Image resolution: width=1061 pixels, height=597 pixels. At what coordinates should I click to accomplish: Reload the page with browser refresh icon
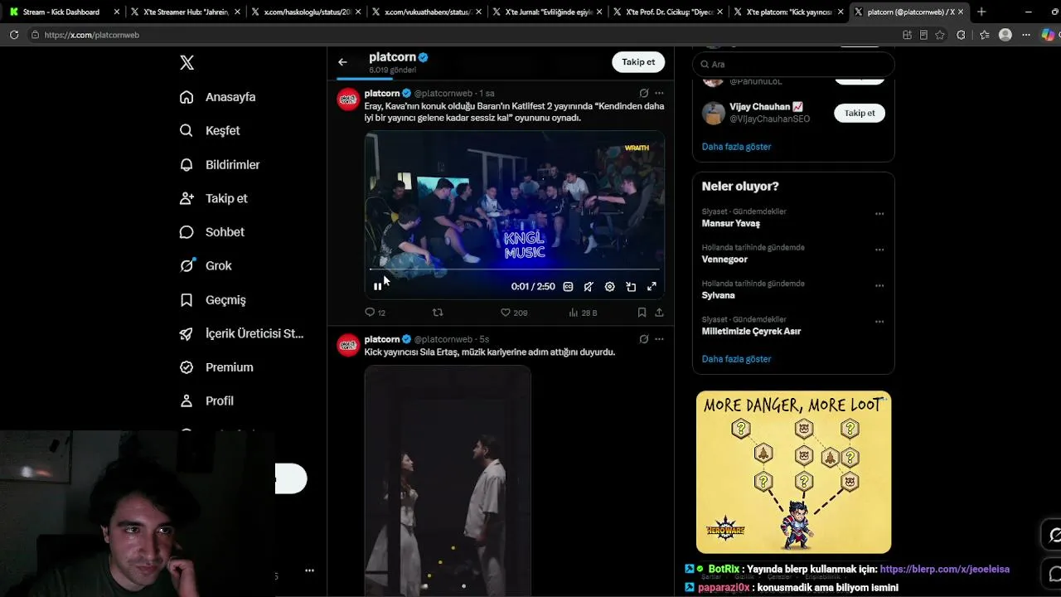[14, 35]
